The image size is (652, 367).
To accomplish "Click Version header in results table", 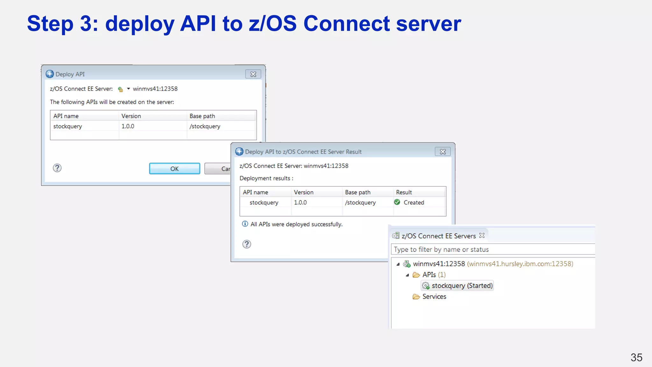I will click(x=317, y=192).
